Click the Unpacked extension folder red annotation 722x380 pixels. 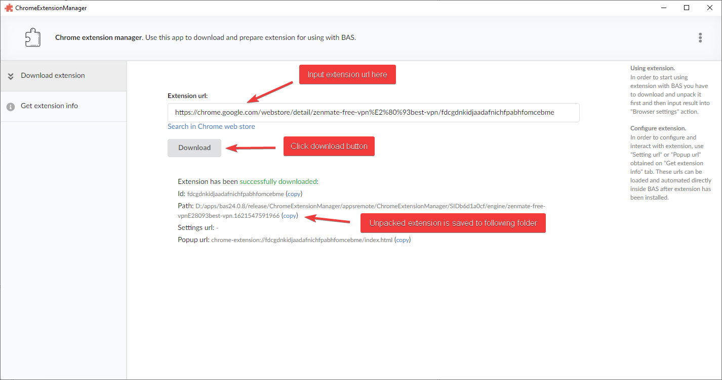pos(453,222)
